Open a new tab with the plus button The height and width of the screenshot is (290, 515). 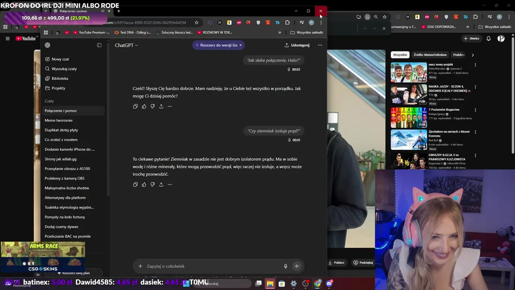pyautogui.click(x=119, y=11)
